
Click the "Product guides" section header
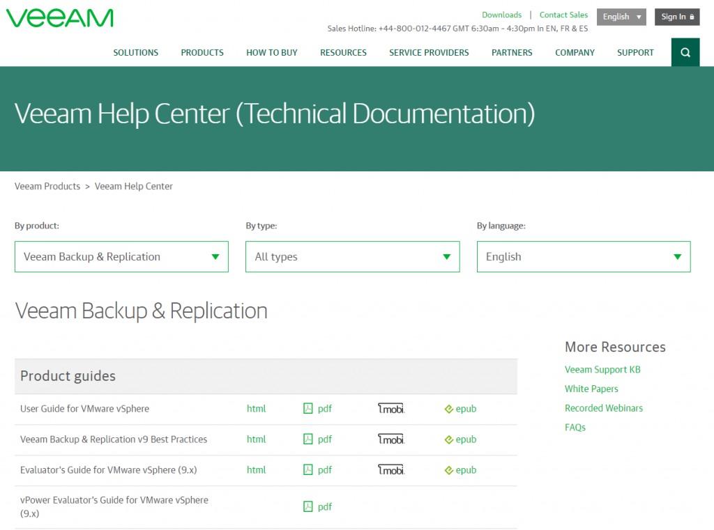[x=68, y=376]
